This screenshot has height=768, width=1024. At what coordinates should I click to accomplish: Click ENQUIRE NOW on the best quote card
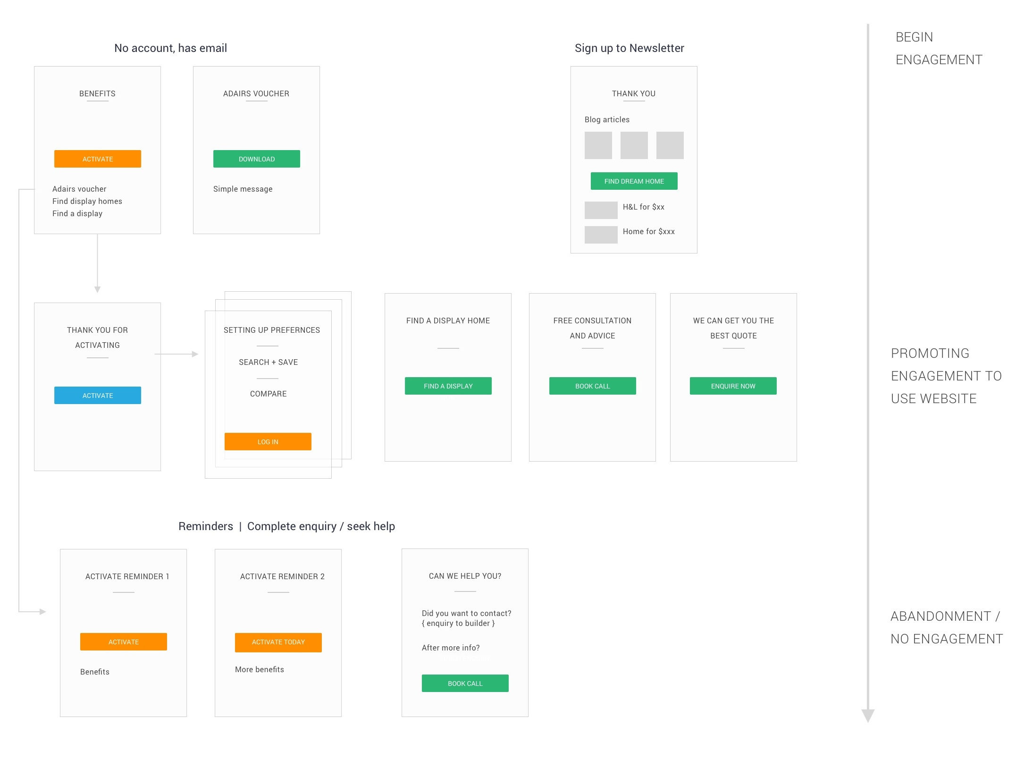[x=733, y=386]
